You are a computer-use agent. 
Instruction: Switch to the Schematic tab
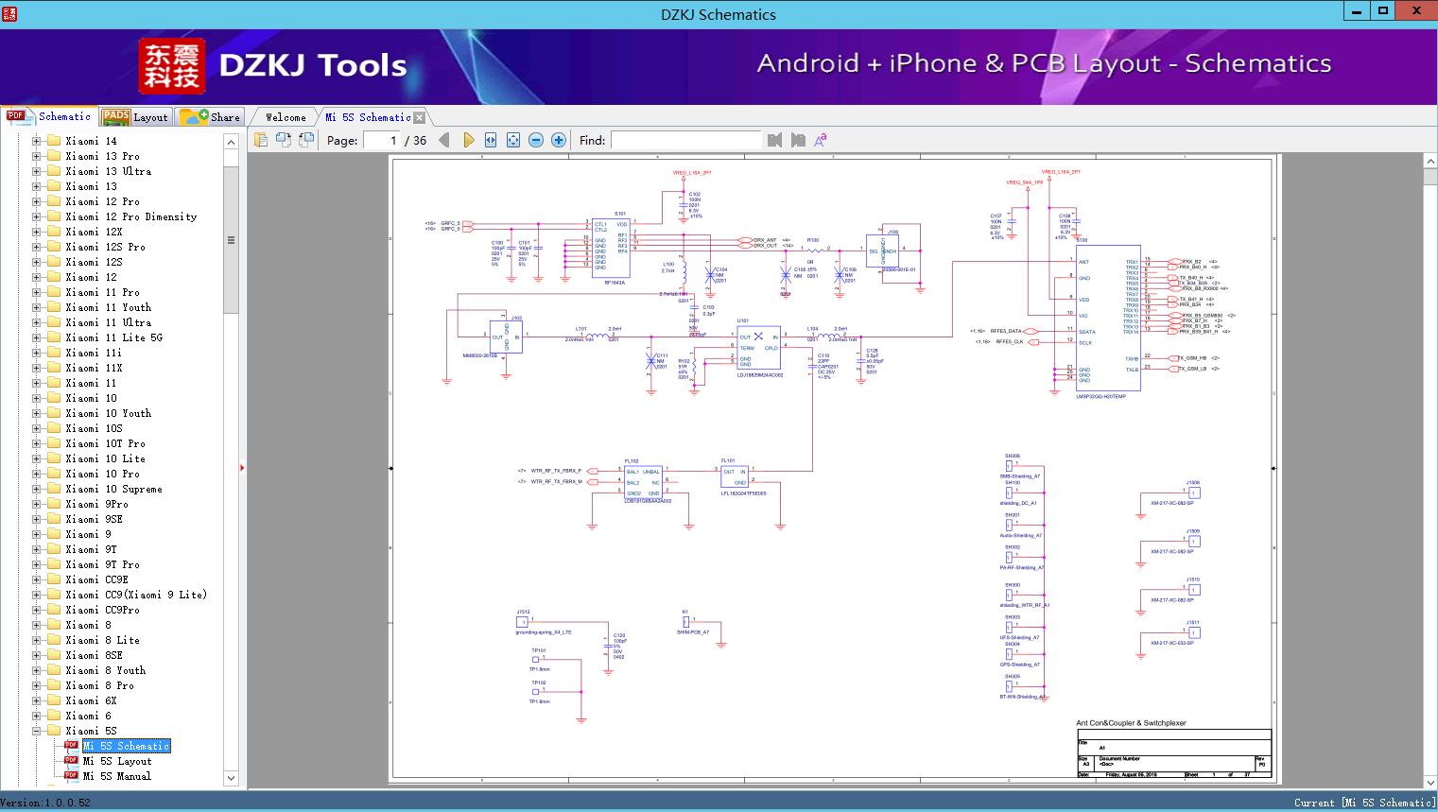(48, 116)
